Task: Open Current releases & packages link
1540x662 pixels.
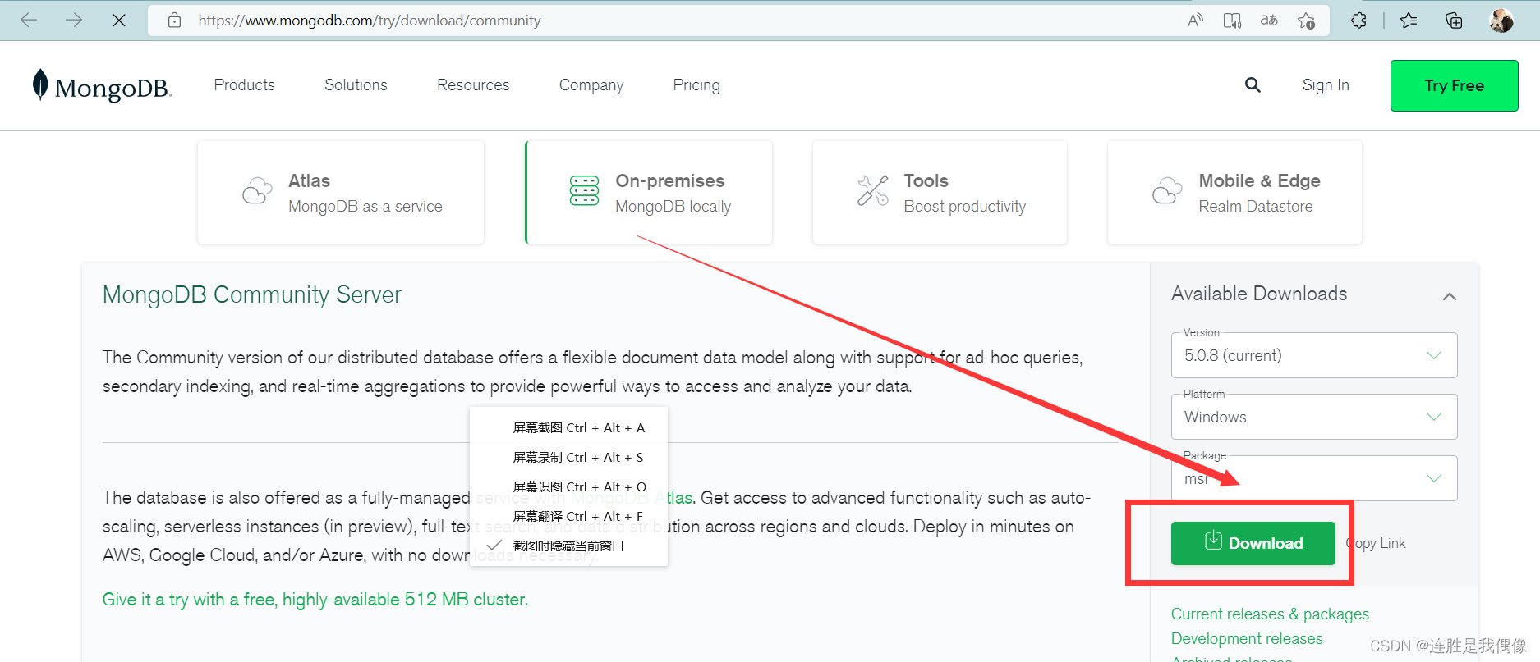Action: click(1270, 614)
